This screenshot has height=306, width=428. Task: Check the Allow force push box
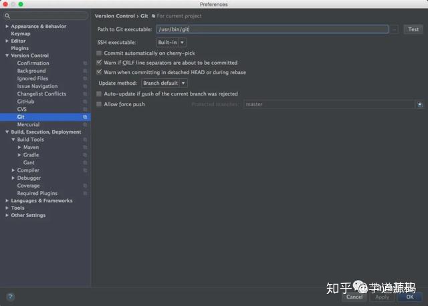pos(99,104)
